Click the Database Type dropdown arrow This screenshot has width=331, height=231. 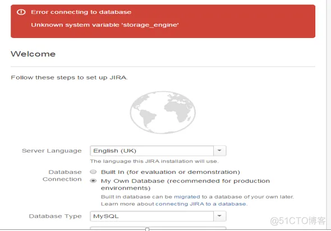[219, 216]
